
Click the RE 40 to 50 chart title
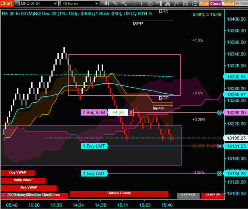click(77, 14)
